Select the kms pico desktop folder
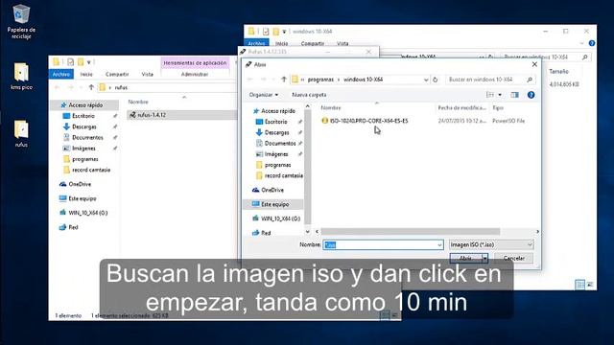The image size is (614, 345). (21, 77)
